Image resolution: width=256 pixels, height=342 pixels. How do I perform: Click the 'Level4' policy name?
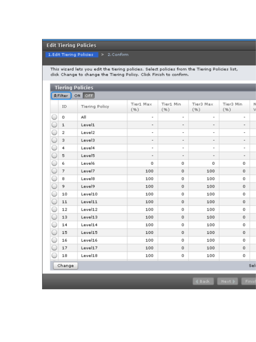click(88, 148)
